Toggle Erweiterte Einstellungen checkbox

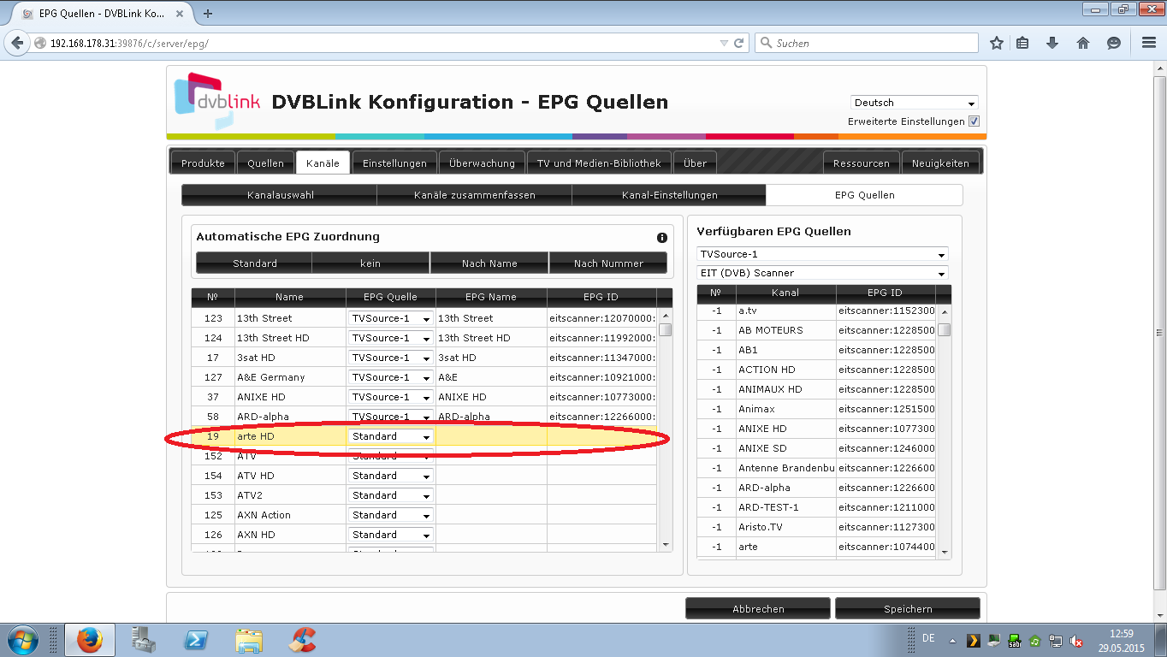click(974, 121)
